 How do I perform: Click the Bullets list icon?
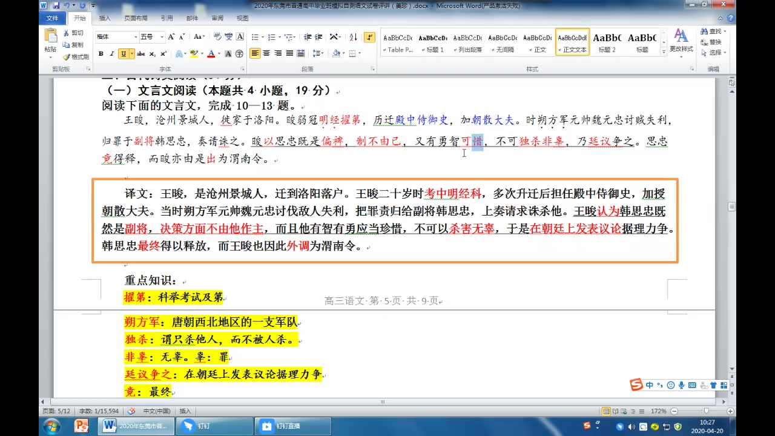[x=255, y=37]
